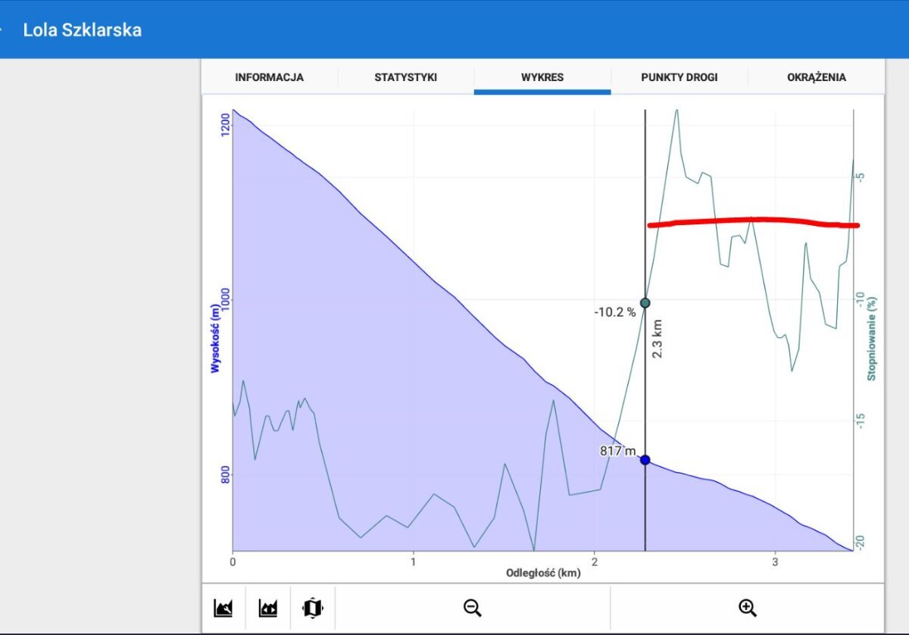This screenshot has height=635, width=909.
Task: Click the Wysokość (m) axis label
Action: 216,338
